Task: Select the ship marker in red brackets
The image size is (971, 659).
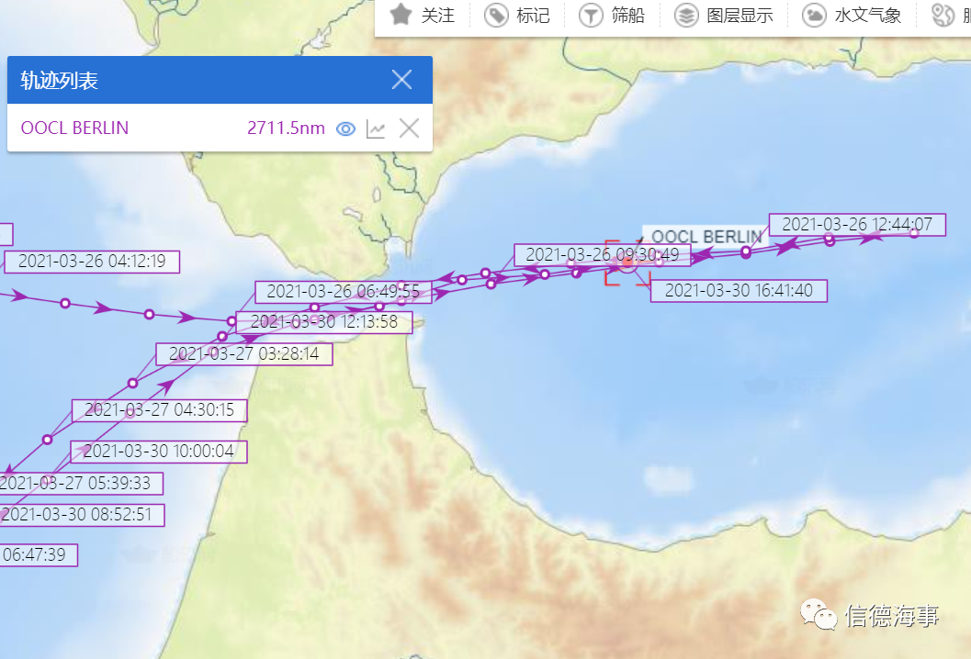Action: (627, 264)
